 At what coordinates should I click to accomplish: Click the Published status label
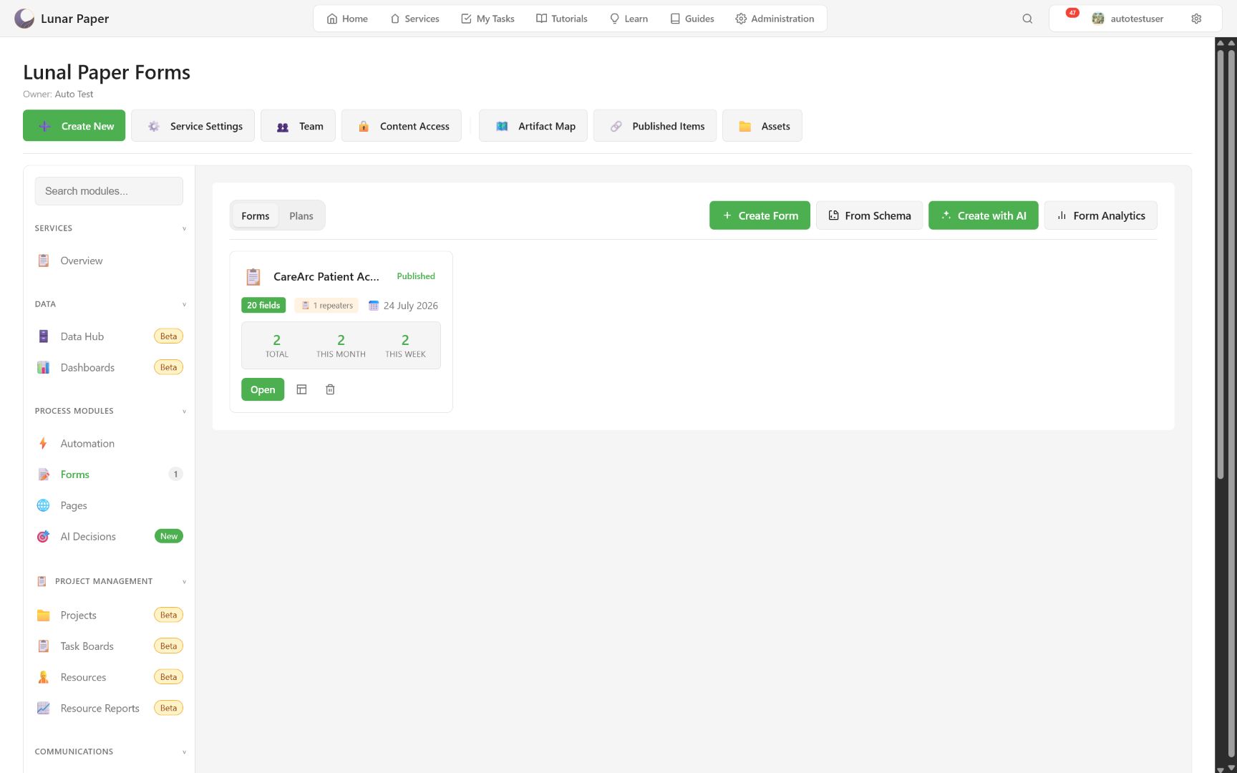click(416, 276)
